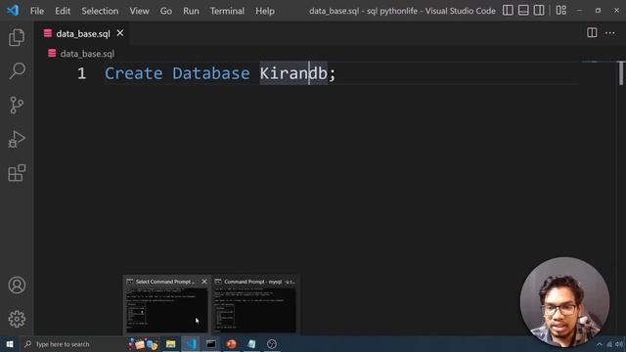This screenshot has width=626, height=352.
Task: Open Customize Layout icon
Action: coord(560,11)
